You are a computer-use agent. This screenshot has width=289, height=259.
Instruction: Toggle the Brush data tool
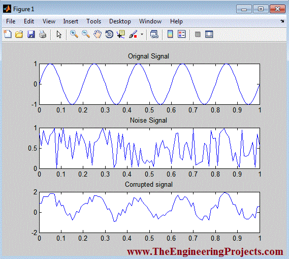click(133, 34)
